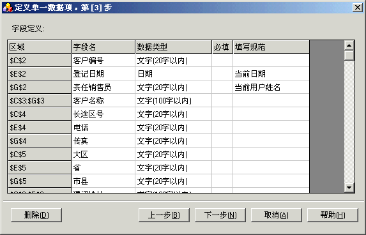Open 填写规范 cell showing 当前用户姓名
The image size is (366, 235).
click(271, 87)
